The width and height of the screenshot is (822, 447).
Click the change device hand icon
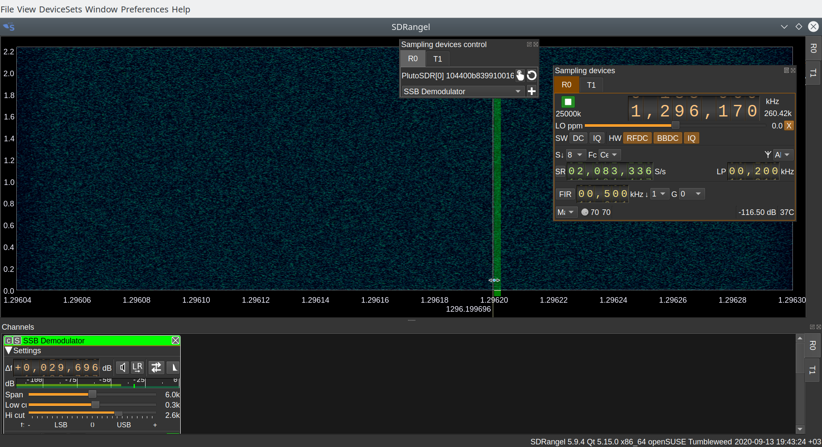pos(520,75)
